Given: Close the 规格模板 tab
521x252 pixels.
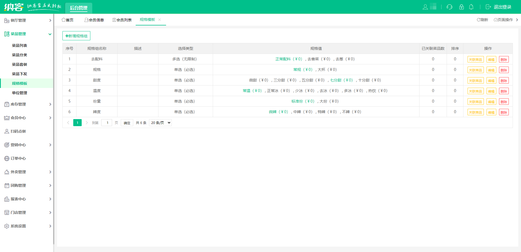Looking at the screenshot, I should click(160, 19).
